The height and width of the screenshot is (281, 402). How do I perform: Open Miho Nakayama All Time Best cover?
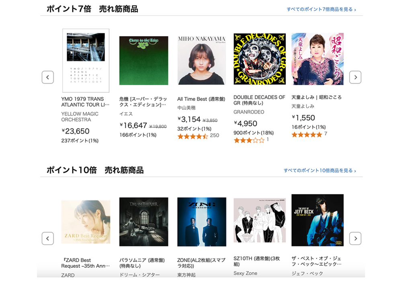click(202, 60)
